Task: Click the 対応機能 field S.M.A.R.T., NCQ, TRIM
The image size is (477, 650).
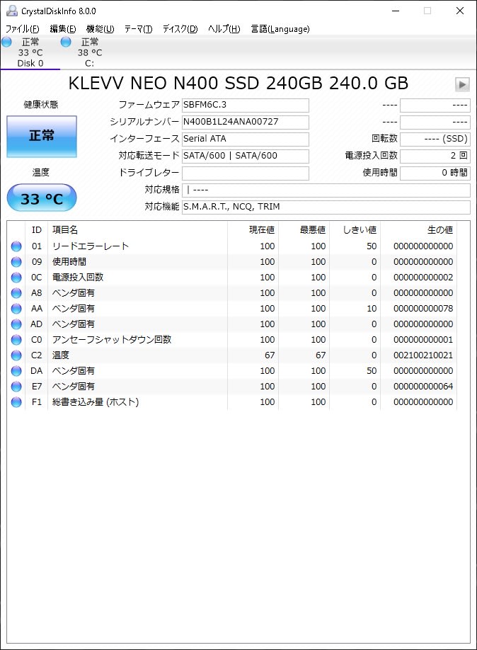Action: [x=326, y=207]
